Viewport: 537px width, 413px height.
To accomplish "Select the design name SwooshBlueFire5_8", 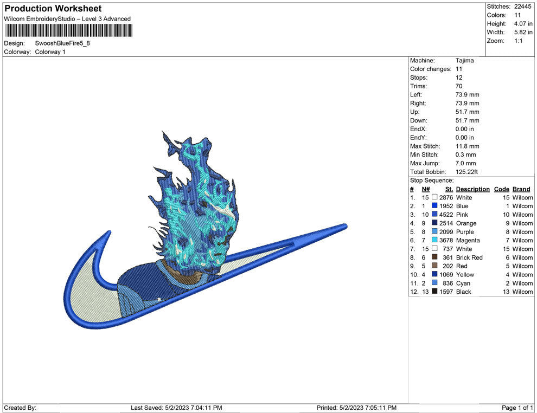I will point(62,43).
